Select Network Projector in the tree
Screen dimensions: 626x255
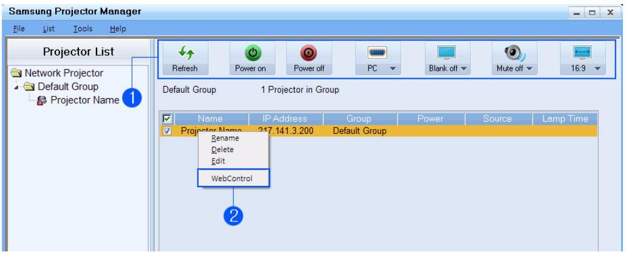point(64,73)
